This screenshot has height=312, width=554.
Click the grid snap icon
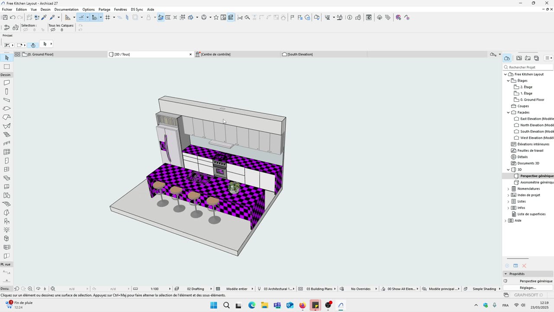[x=107, y=17]
